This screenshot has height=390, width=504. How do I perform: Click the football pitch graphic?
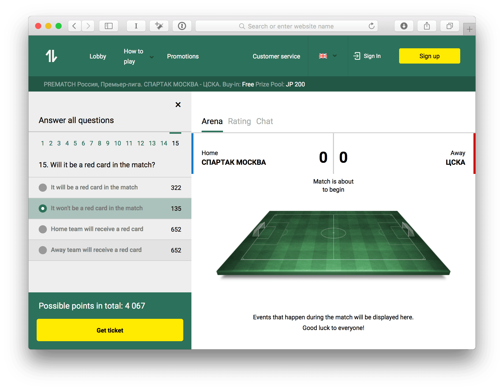pos(333,244)
